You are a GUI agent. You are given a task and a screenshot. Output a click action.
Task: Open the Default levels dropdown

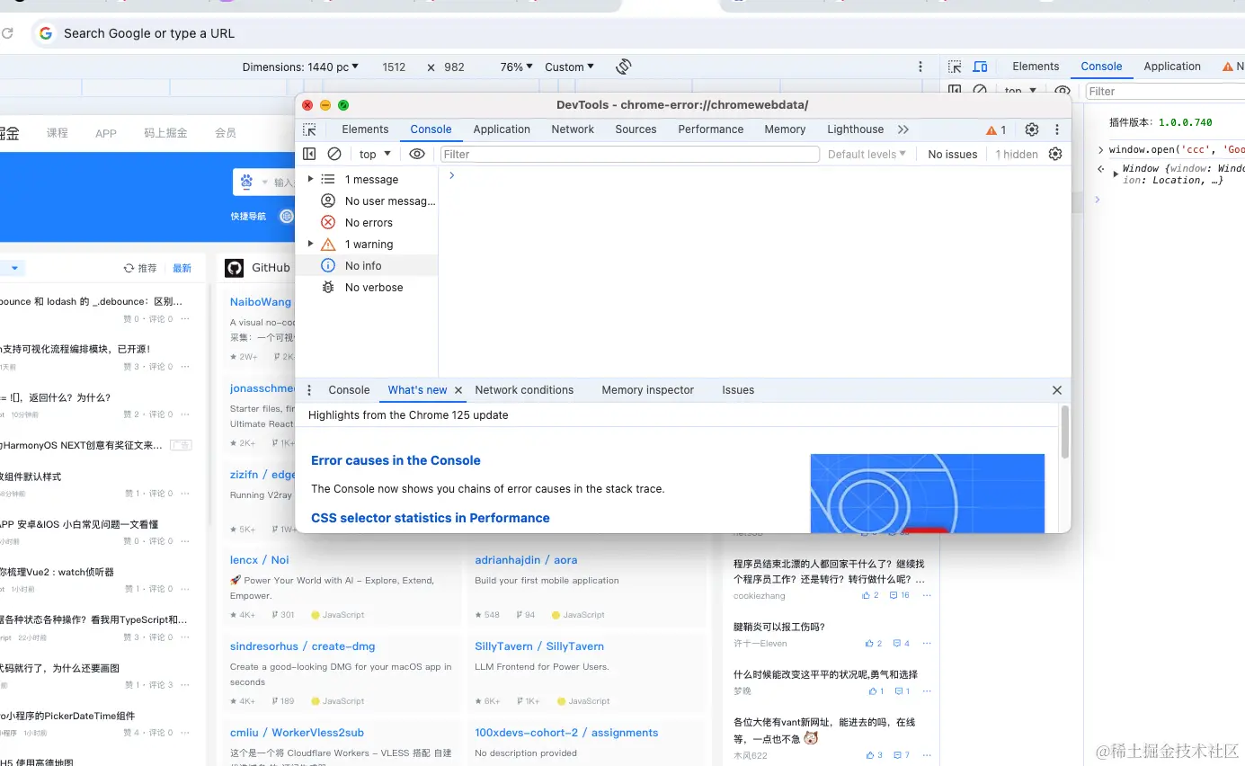[x=867, y=154]
